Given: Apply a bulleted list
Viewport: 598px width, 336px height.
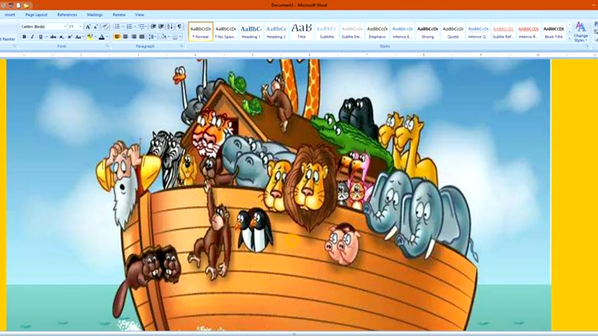Looking at the screenshot, I should [x=117, y=27].
